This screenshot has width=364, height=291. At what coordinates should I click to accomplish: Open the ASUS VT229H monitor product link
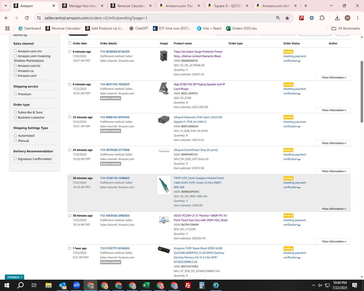200,218
